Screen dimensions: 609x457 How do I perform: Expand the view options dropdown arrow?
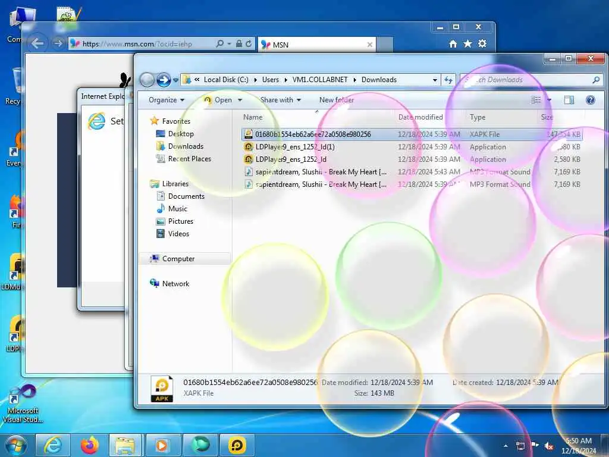click(549, 100)
